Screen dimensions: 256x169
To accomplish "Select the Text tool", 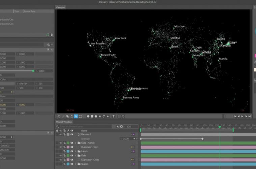I will 113,116.
